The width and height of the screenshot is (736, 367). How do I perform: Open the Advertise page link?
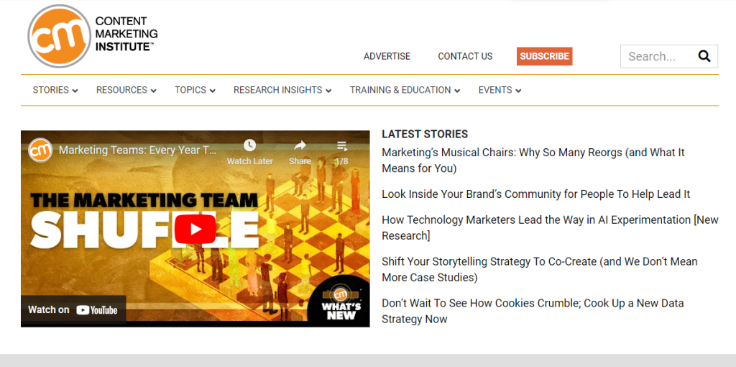(387, 56)
